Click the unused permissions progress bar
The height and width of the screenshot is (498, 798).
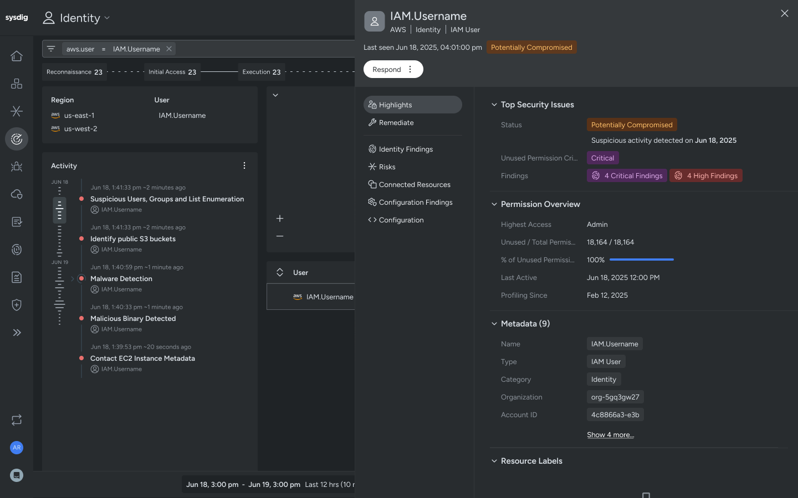[x=642, y=260]
